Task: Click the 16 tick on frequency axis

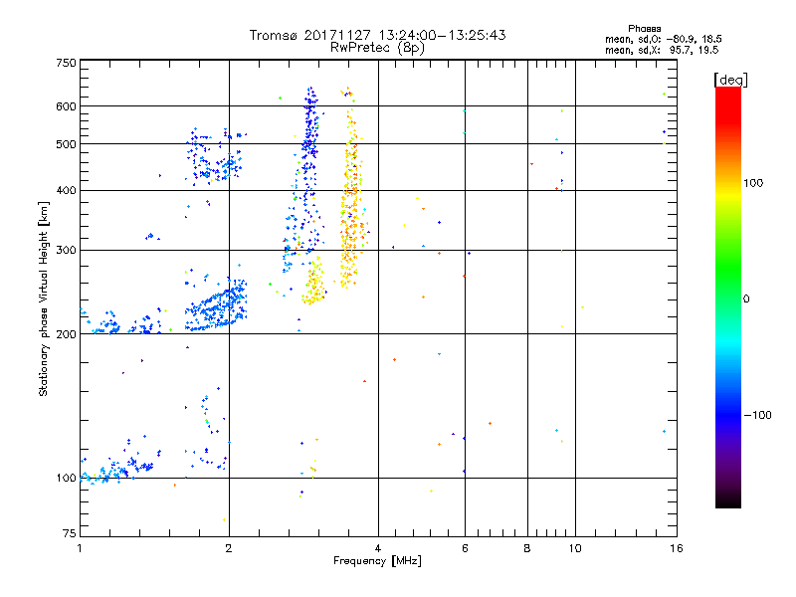Action: pos(675,548)
